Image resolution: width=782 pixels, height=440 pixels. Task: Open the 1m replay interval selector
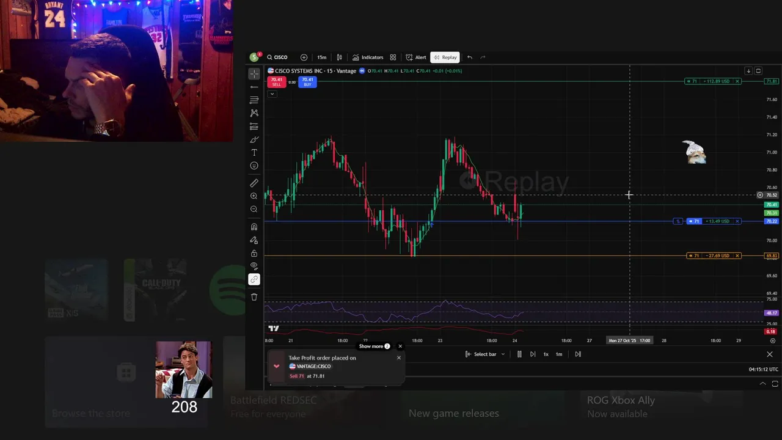click(559, 354)
